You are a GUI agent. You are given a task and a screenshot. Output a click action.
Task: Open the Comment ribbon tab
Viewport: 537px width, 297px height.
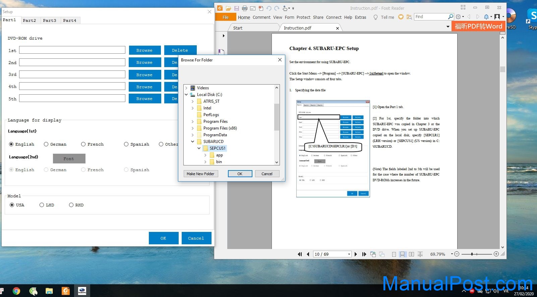[261, 17]
